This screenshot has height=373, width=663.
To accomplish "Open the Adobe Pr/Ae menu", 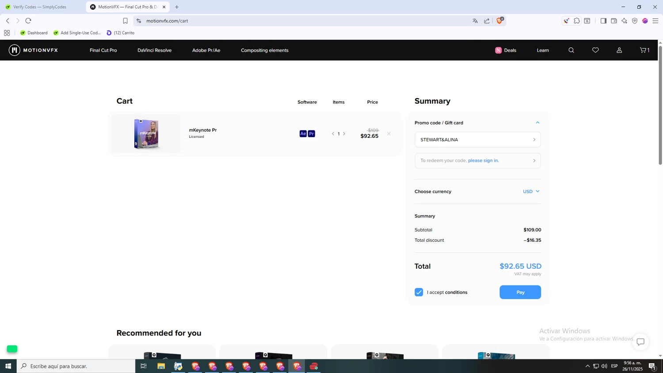I will point(206,50).
